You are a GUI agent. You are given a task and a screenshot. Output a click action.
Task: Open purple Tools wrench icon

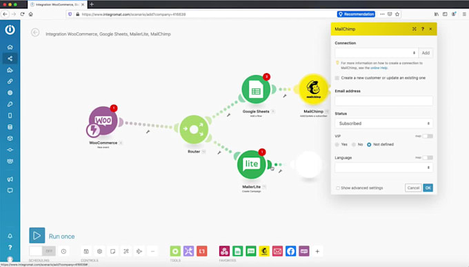click(189, 251)
